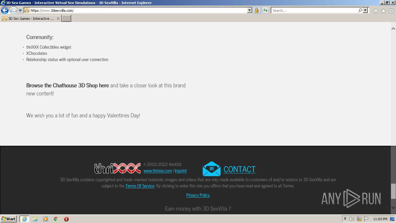Click the Action Center flag icon
This screenshot has width=396, height=223.
coord(366,219)
